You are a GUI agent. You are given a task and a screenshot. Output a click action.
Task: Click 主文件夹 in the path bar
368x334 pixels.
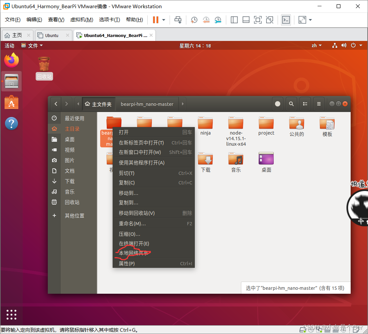(99, 104)
